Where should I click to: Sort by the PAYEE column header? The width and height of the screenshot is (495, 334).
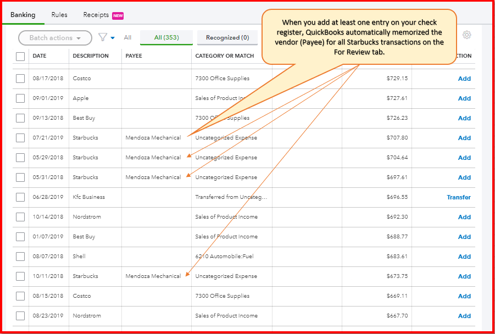click(x=134, y=56)
